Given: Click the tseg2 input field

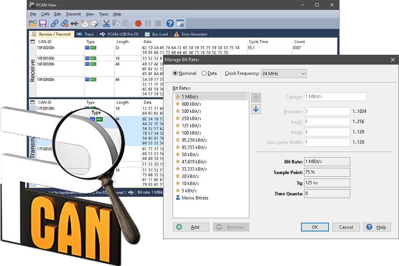Looking at the screenshot, I should point(327,132).
